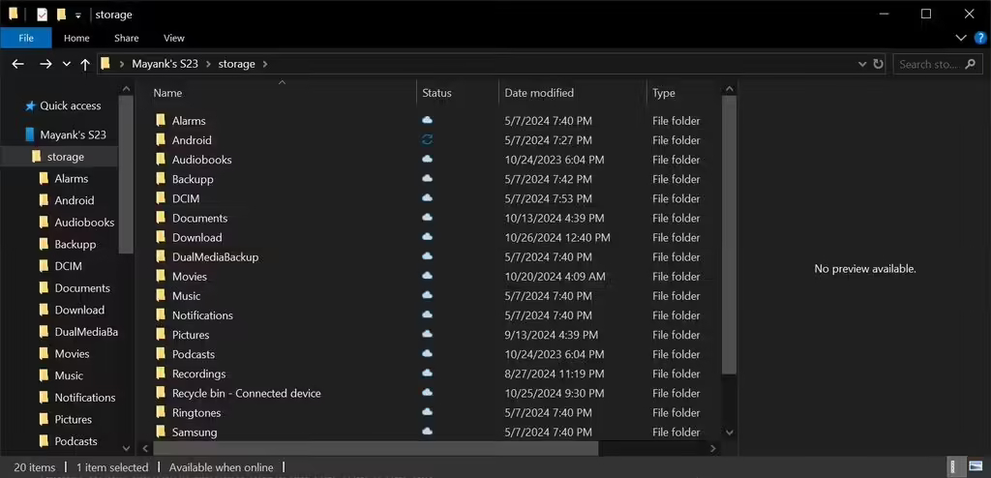
Task: Select storage in the address breadcrumb
Action: click(x=236, y=64)
